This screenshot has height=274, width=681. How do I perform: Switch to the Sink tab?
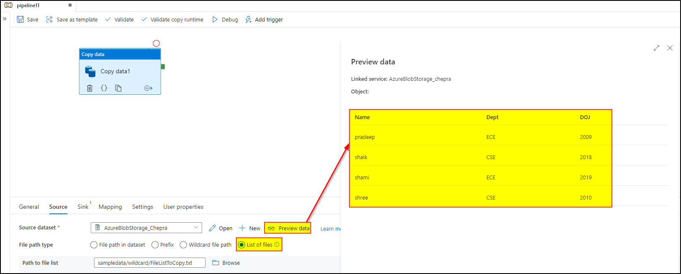[x=83, y=207]
